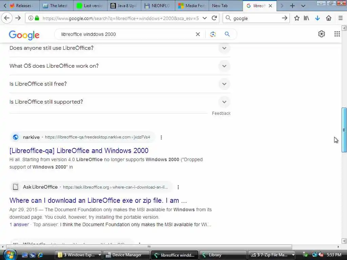Screen dimensions: 347x260
Task: Switch to the Java 8 Update tab
Action: click(x=124, y=6)
